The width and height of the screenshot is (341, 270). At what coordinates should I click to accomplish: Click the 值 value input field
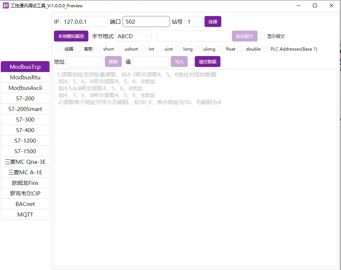click(x=151, y=61)
